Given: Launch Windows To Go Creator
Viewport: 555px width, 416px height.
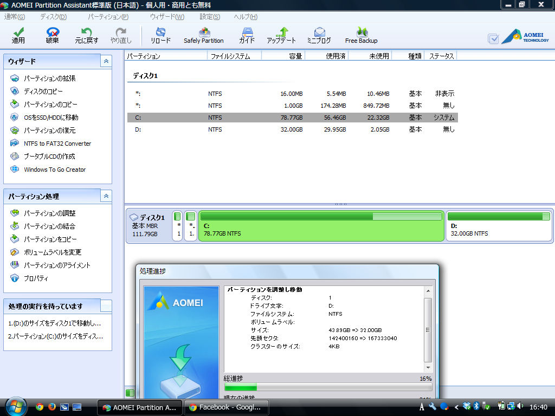Looking at the screenshot, I should pyautogui.click(x=48, y=170).
